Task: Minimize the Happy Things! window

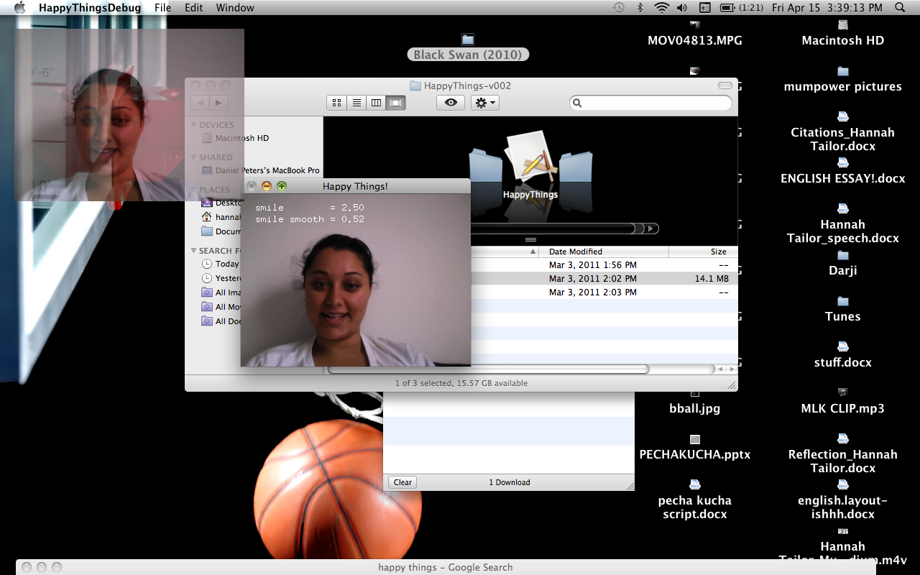Action: [267, 186]
